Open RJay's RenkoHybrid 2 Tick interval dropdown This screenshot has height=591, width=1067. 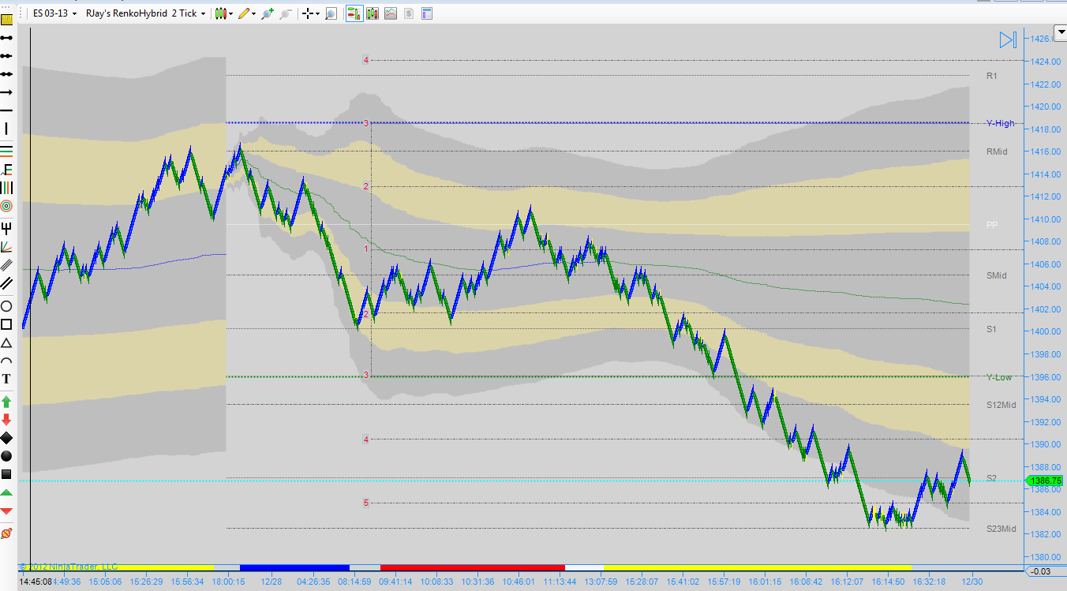click(x=146, y=13)
